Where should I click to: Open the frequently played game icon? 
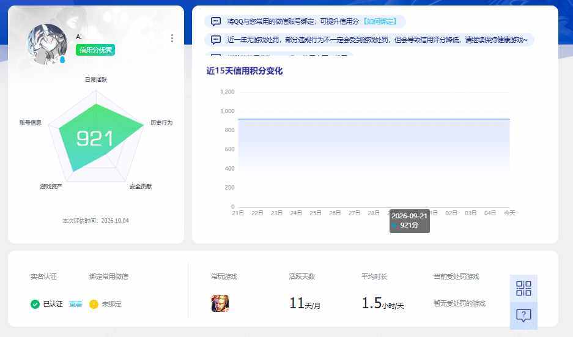click(220, 303)
